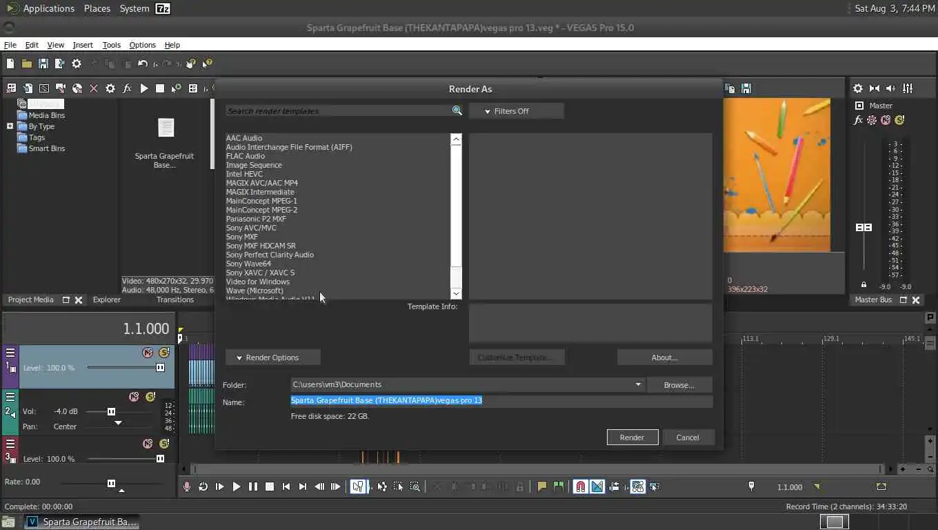Click the Render button
This screenshot has width=938, height=530.
point(632,438)
